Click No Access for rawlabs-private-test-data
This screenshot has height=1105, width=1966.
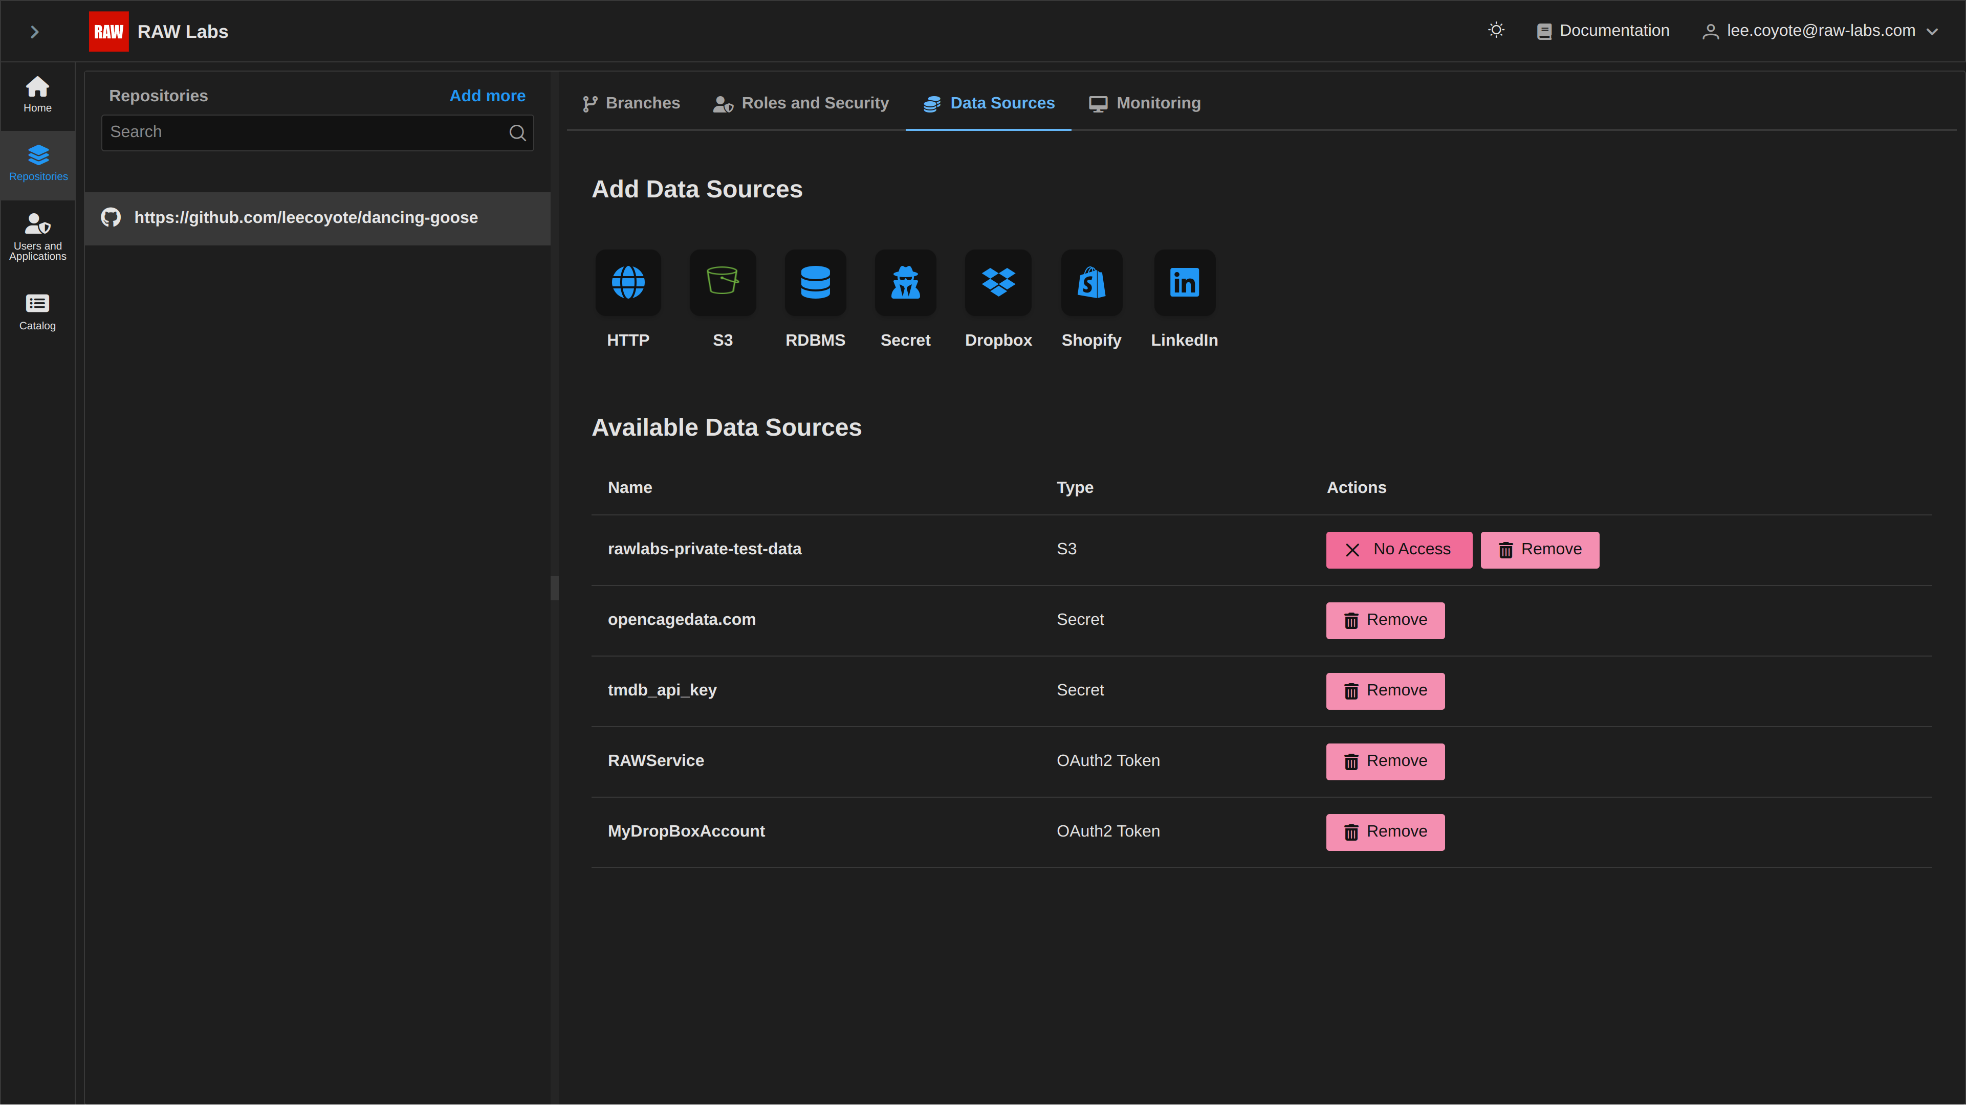point(1399,550)
